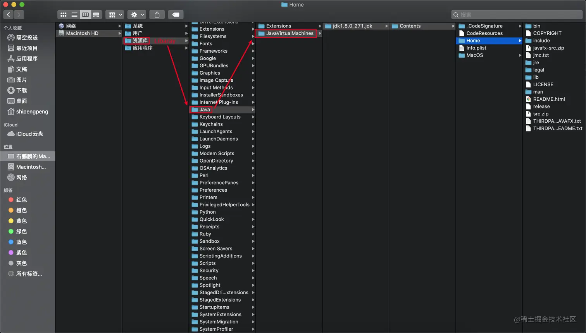586x333 pixels.
Task: Open AirDrop (隔空投送) in the sidebar
Action: pyautogui.click(x=28, y=38)
